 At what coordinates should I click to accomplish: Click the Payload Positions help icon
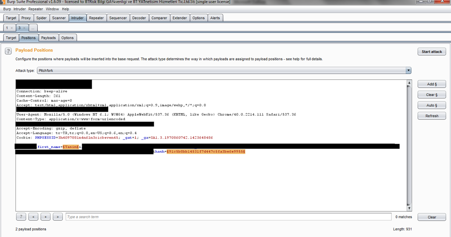point(8,51)
